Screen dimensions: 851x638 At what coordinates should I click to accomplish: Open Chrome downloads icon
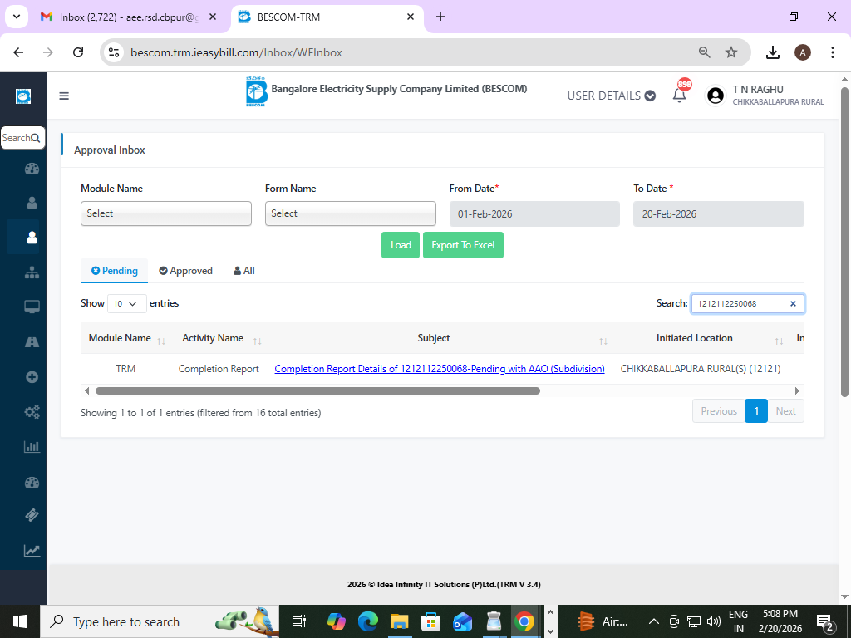tap(772, 52)
